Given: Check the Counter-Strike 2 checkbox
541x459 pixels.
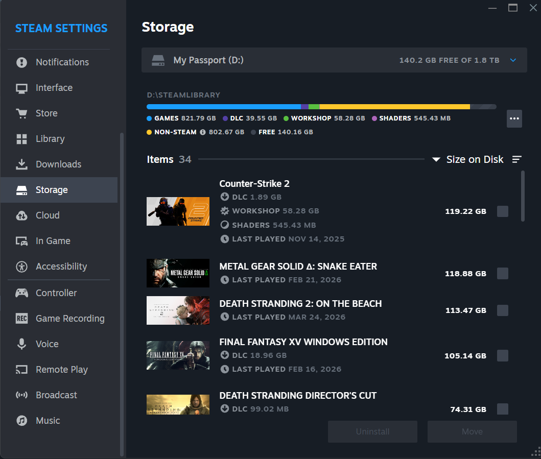Looking at the screenshot, I should pos(502,211).
